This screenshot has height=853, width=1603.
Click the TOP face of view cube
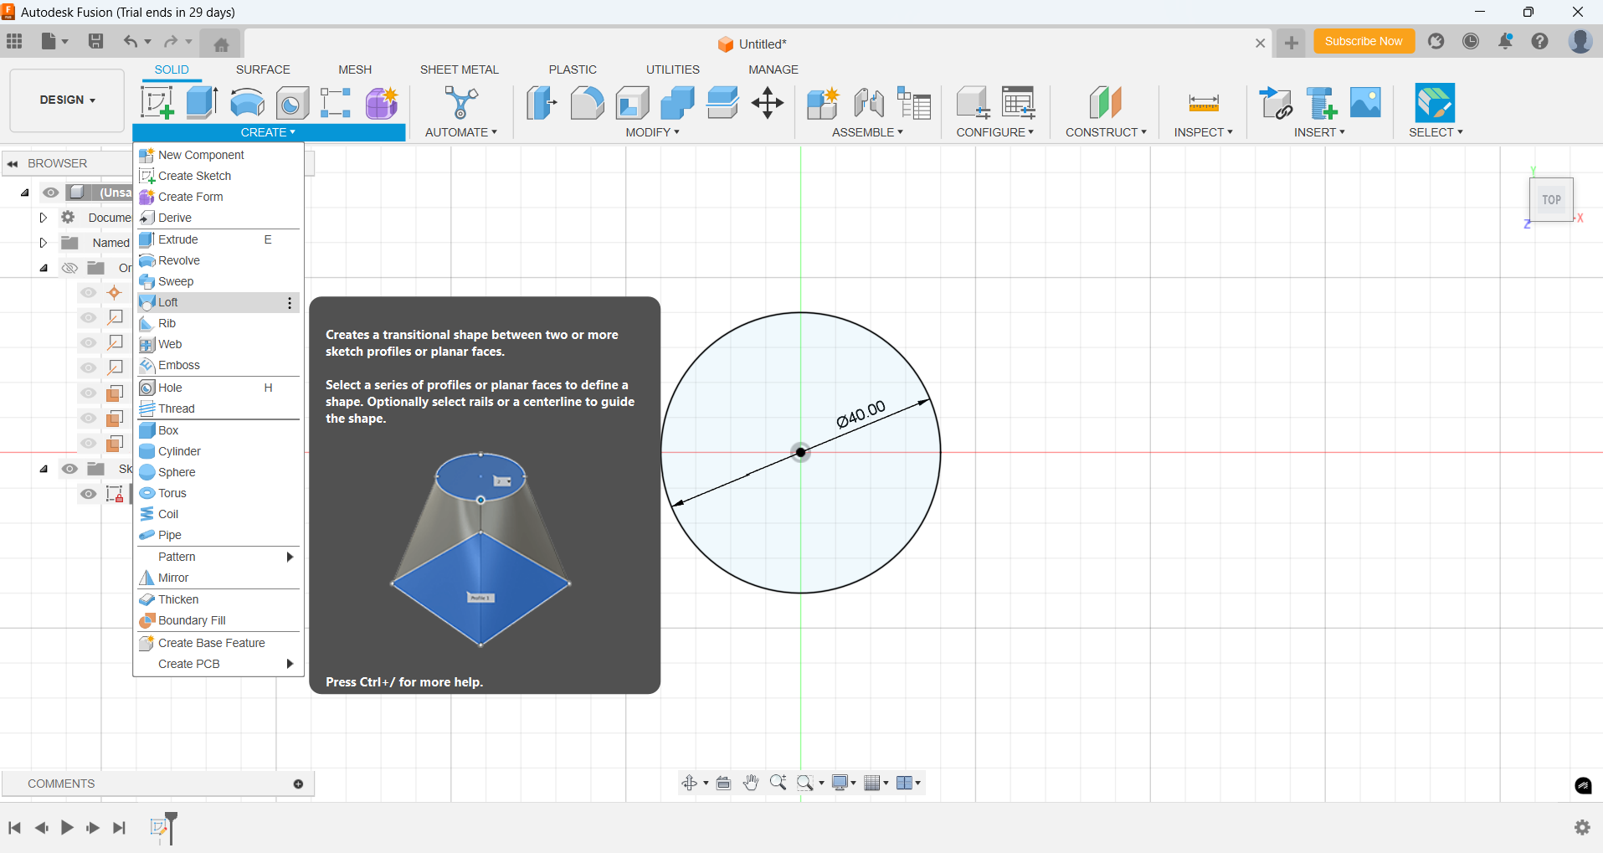click(1551, 200)
